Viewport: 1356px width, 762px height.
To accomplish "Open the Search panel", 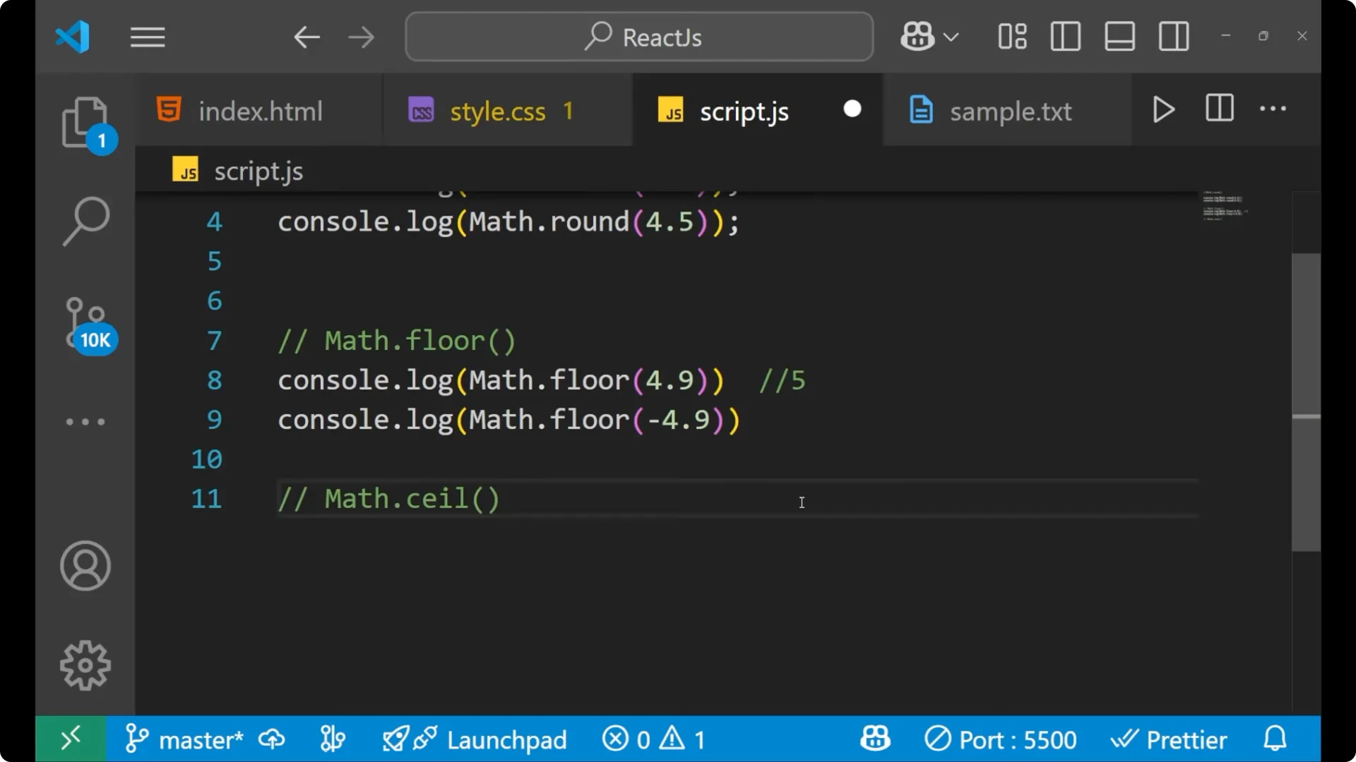I will coord(85,221).
